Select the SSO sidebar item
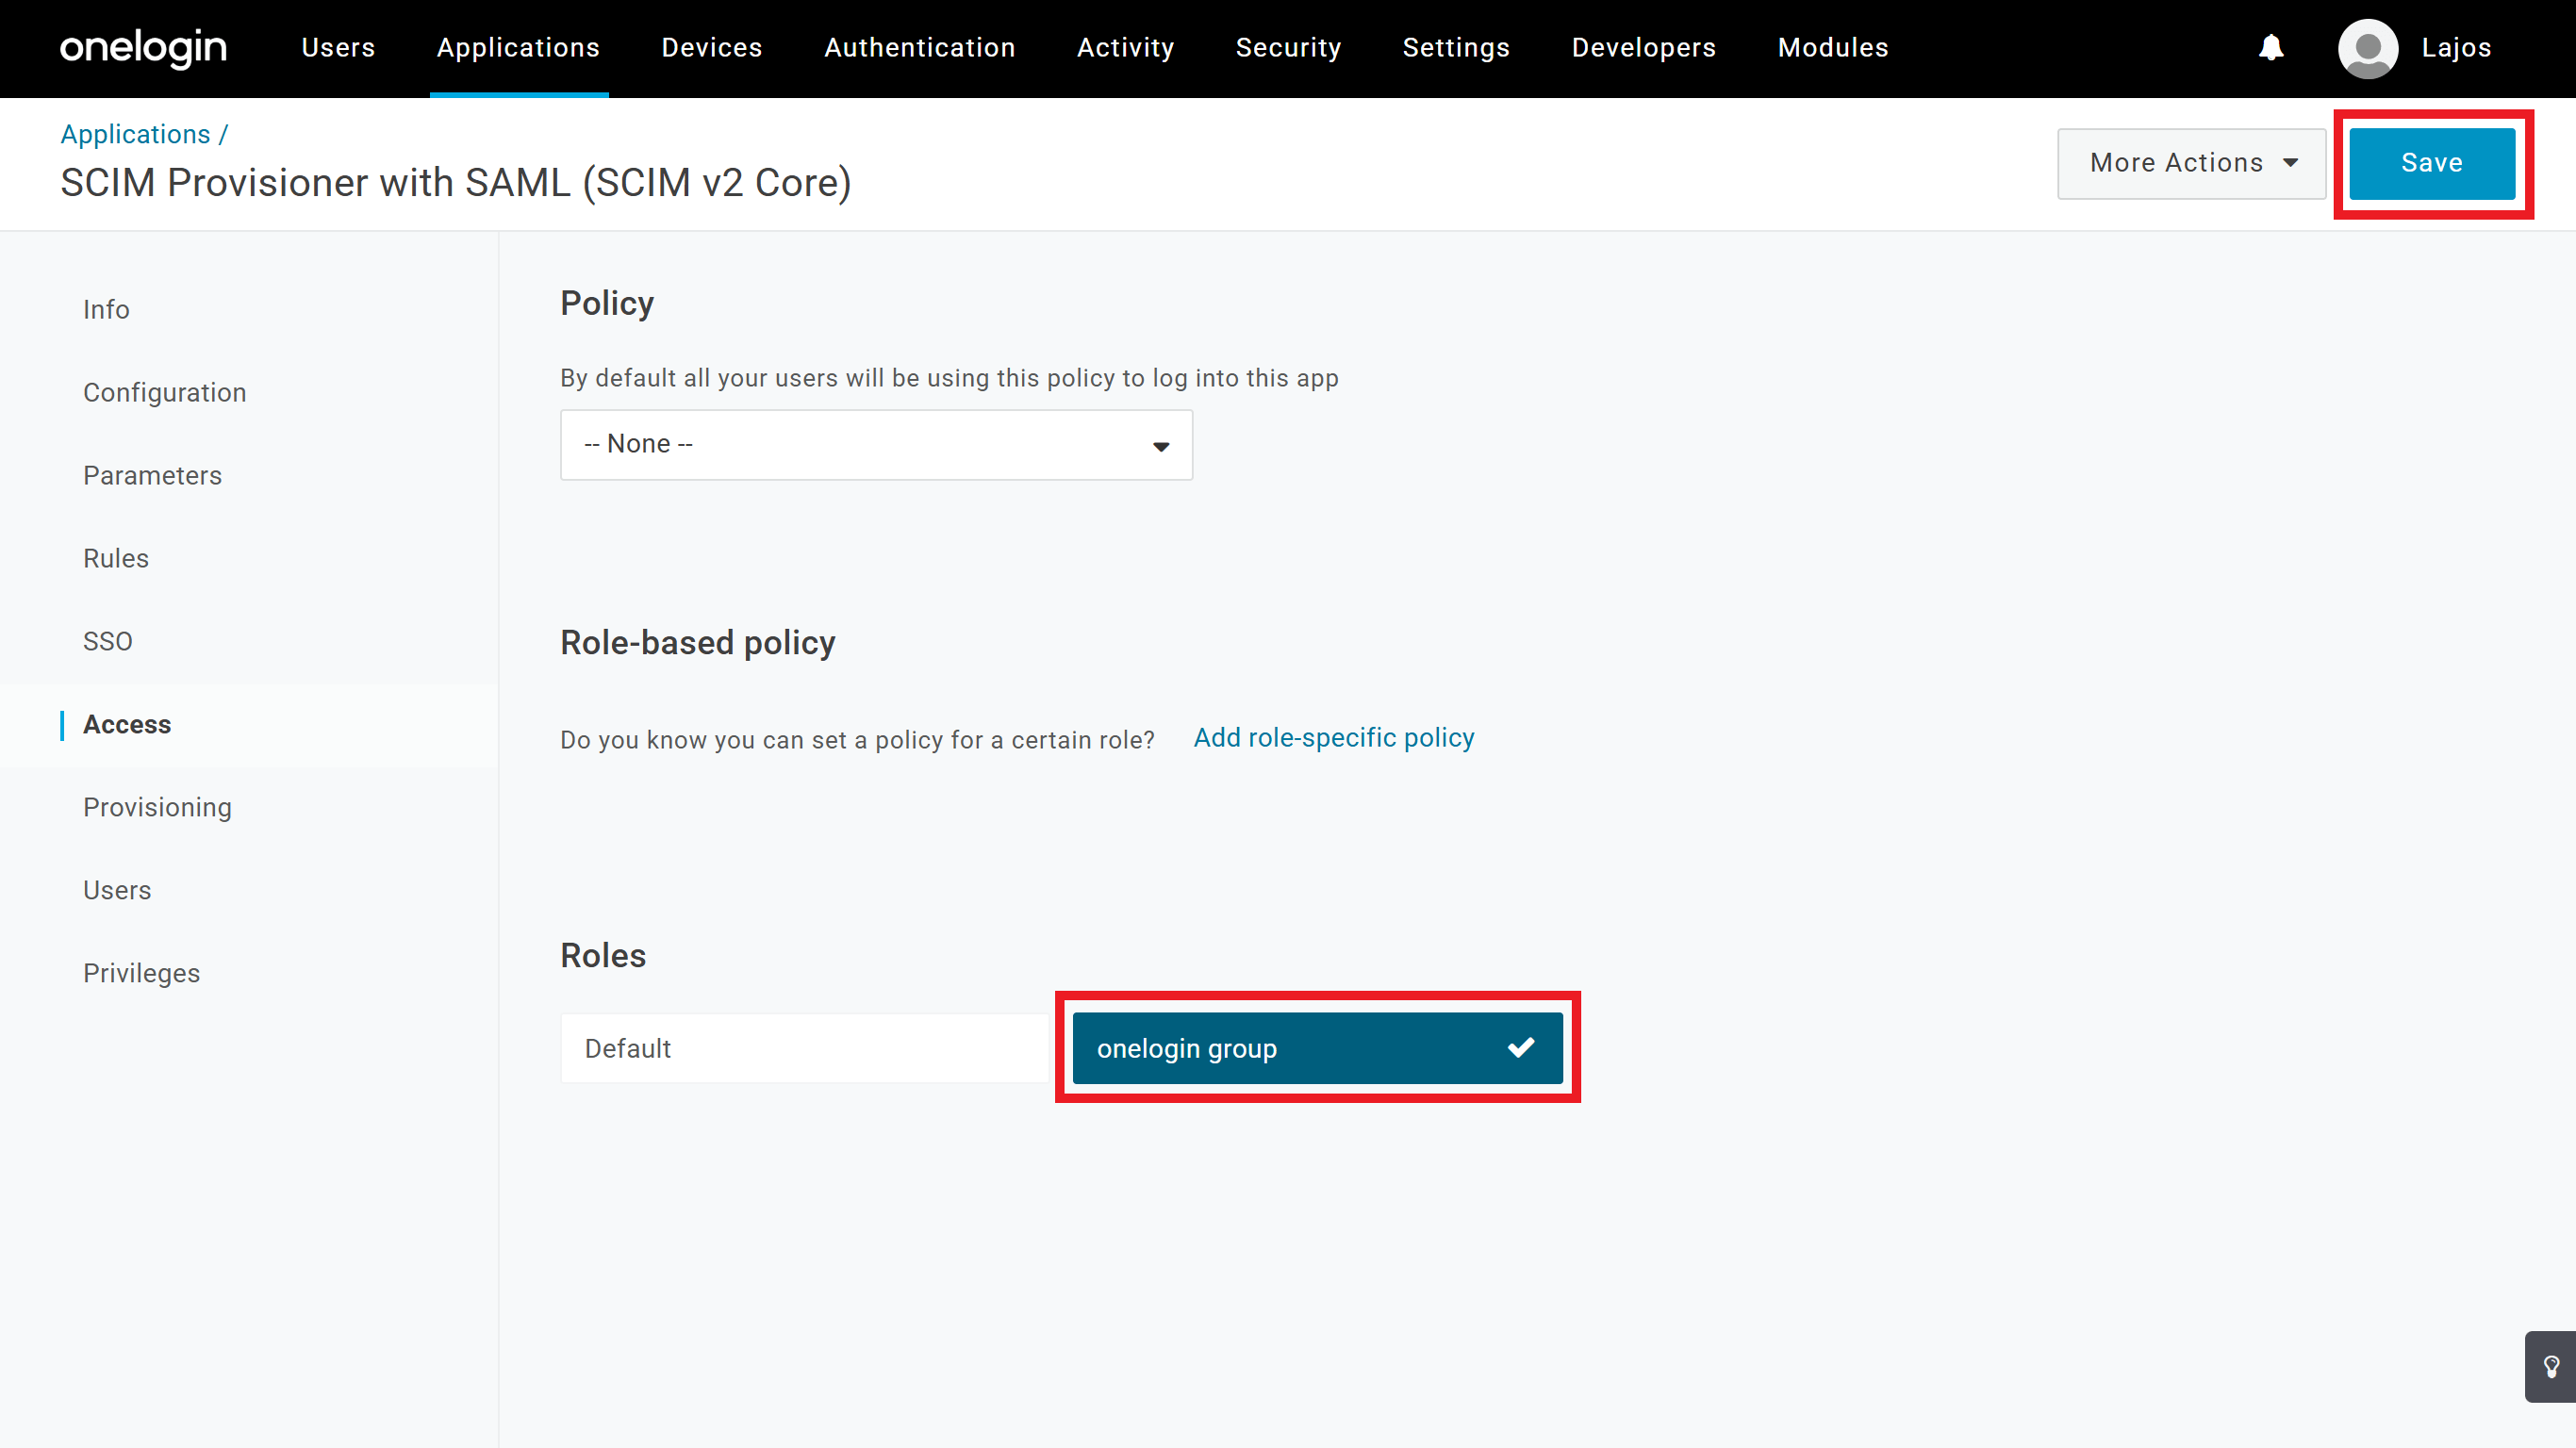The image size is (2576, 1448). click(x=108, y=641)
